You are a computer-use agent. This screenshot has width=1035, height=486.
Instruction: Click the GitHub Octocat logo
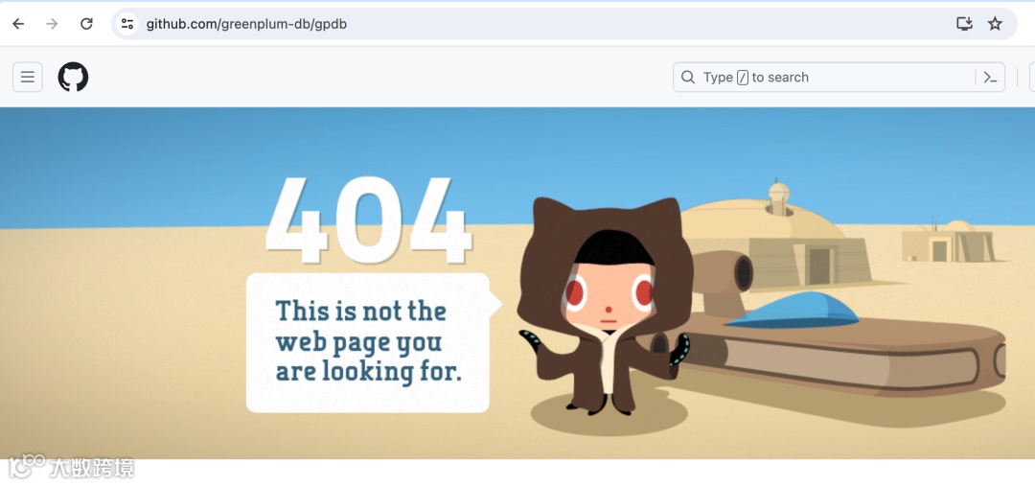click(x=73, y=78)
